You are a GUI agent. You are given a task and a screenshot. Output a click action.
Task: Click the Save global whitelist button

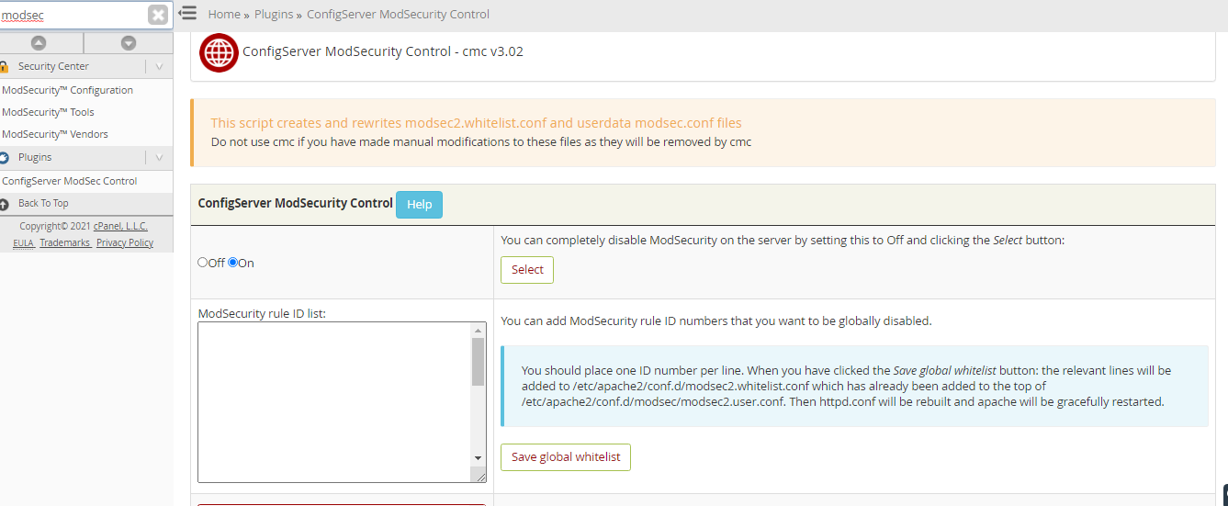[566, 457]
